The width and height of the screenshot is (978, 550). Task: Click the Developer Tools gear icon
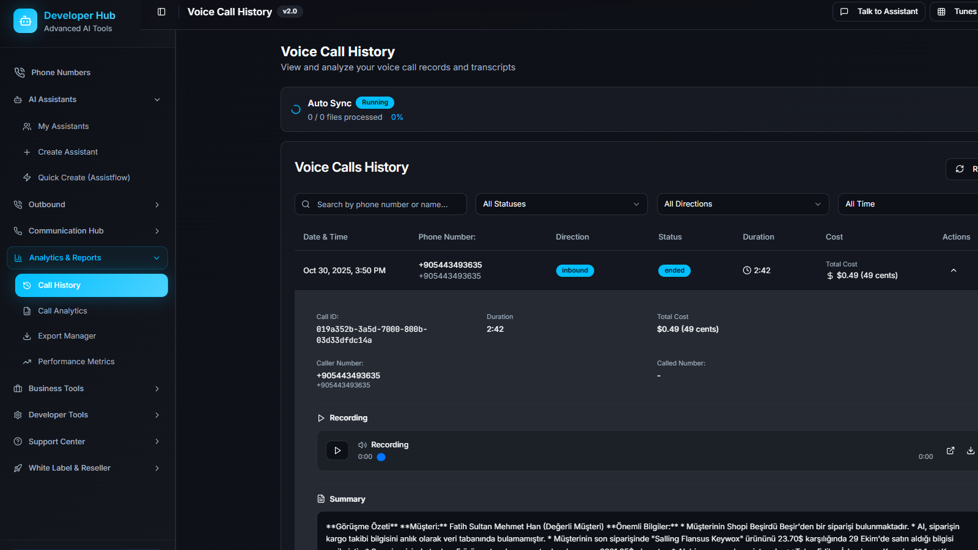[18, 415]
